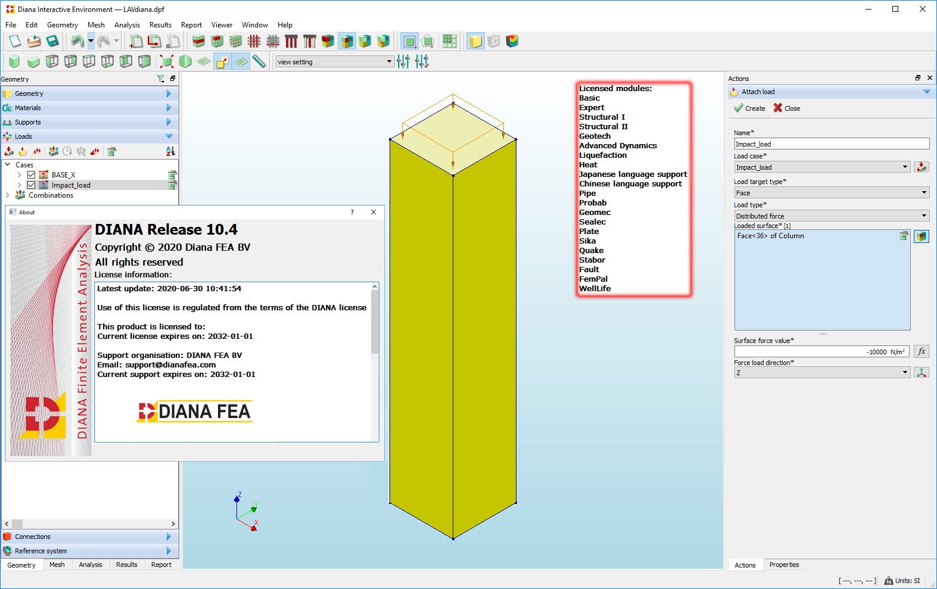The height and width of the screenshot is (589, 937).
Task: Open the Analysis menu
Action: pos(127,25)
